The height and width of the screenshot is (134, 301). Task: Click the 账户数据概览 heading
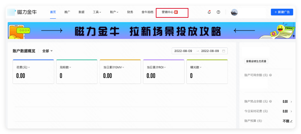tap(24, 51)
